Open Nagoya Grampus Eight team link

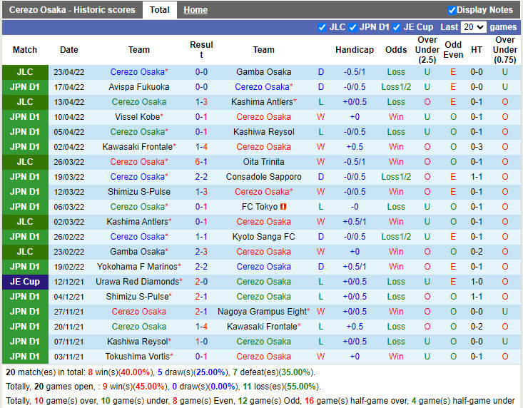tap(262, 312)
